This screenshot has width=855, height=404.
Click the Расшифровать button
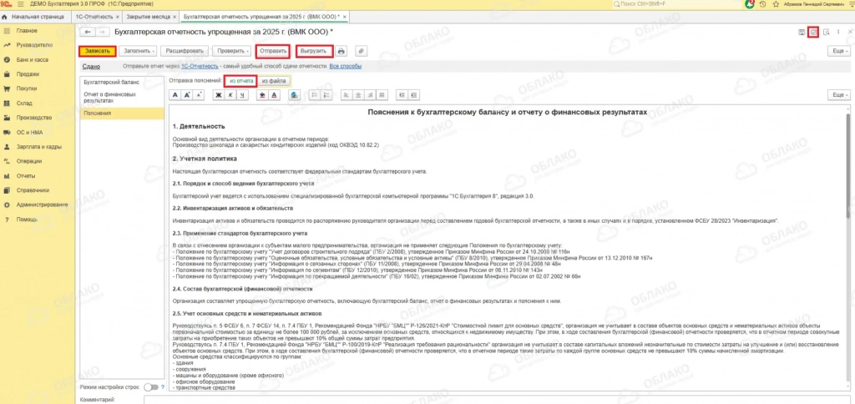pyautogui.click(x=185, y=51)
